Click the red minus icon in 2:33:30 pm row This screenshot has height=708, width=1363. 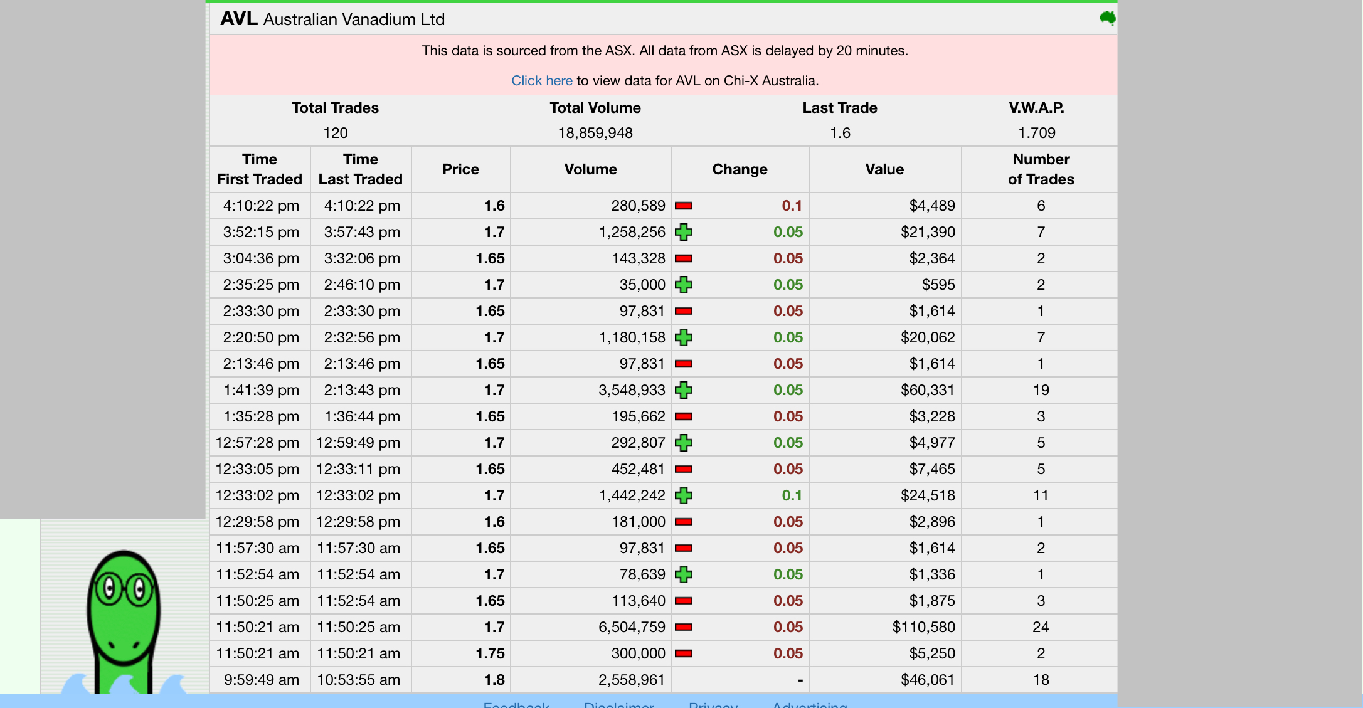(684, 311)
